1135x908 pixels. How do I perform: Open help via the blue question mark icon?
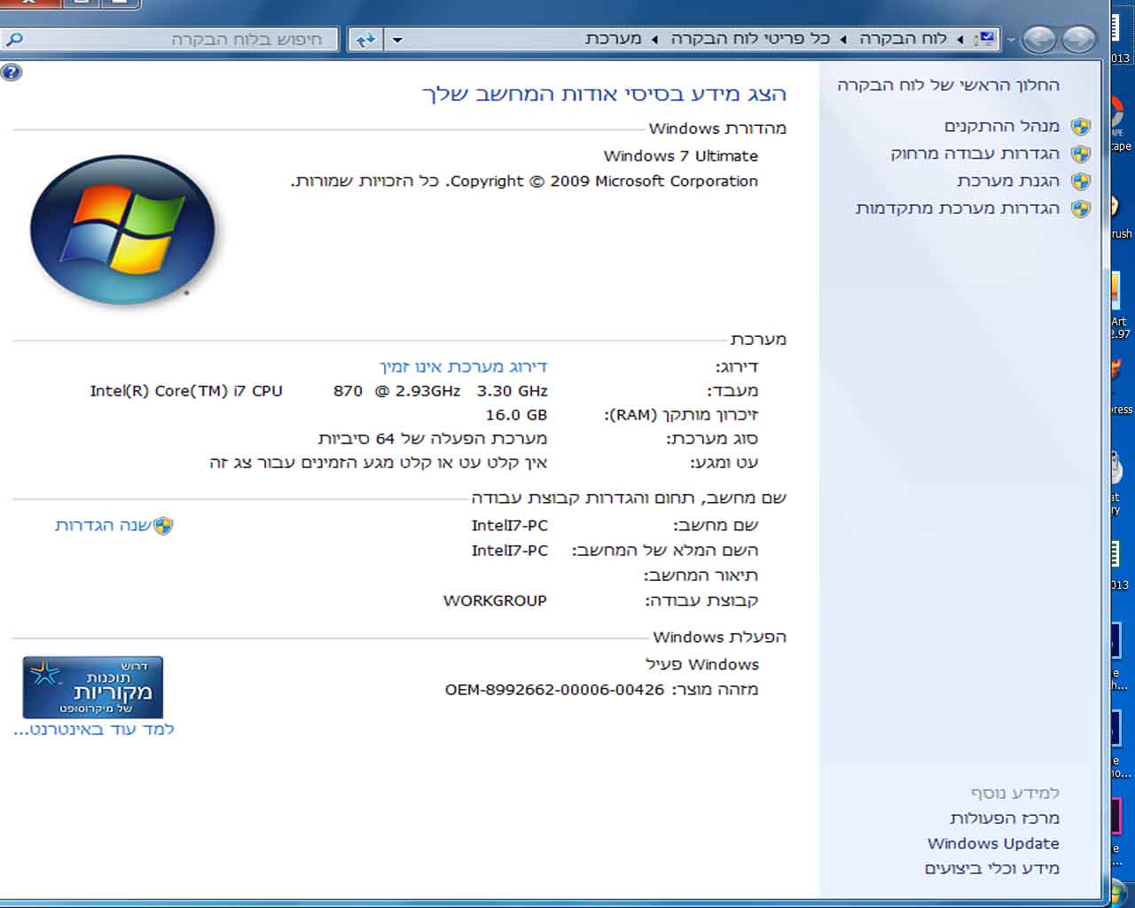[x=12, y=72]
